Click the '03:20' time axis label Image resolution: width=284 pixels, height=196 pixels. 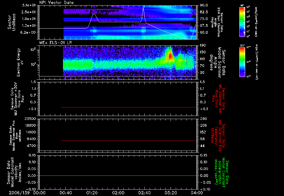[x=171, y=193]
